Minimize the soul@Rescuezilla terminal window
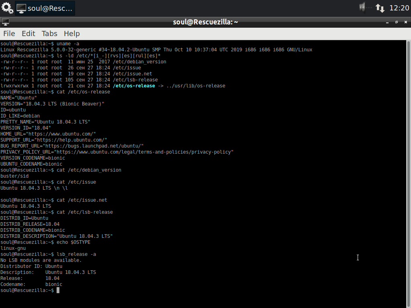 pyautogui.click(x=387, y=22)
